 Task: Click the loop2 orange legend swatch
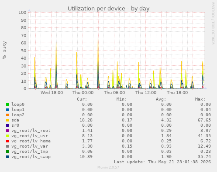pyautogui.click(x=7, y=115)
